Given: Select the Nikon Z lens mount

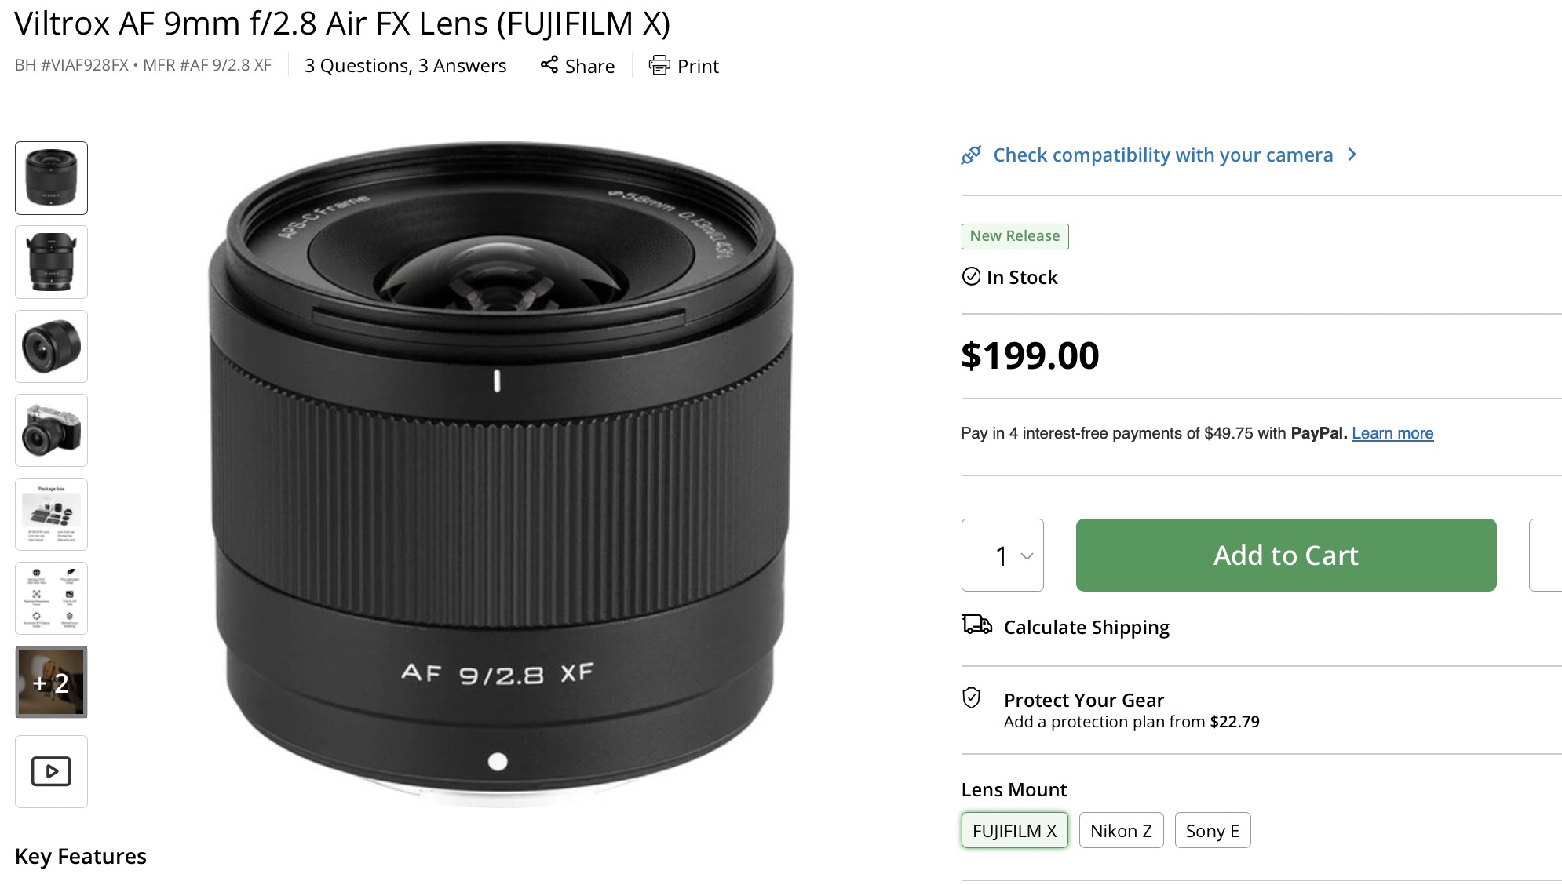Looking at the screenshot, I should click(x=1121, y=830).
